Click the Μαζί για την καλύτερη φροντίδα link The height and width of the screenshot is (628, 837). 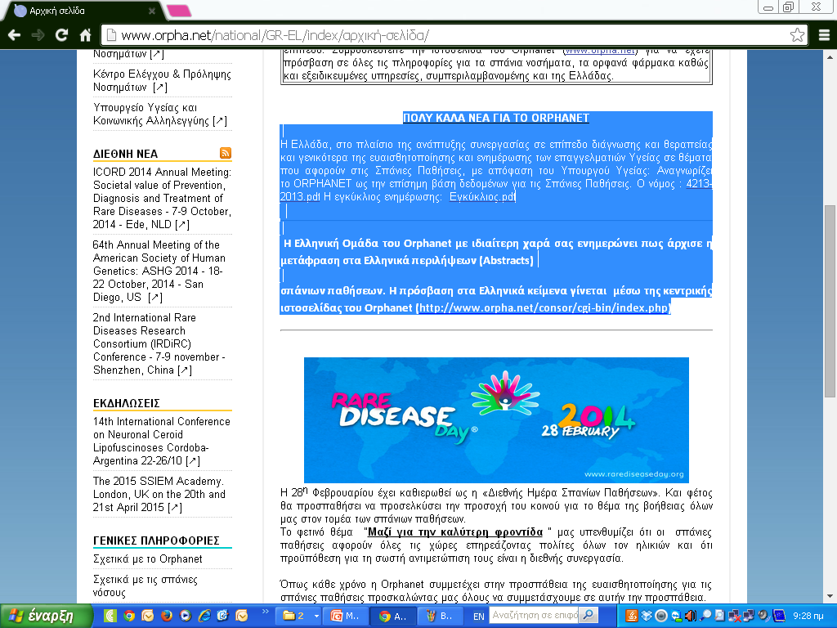click(x=455, y=532)
